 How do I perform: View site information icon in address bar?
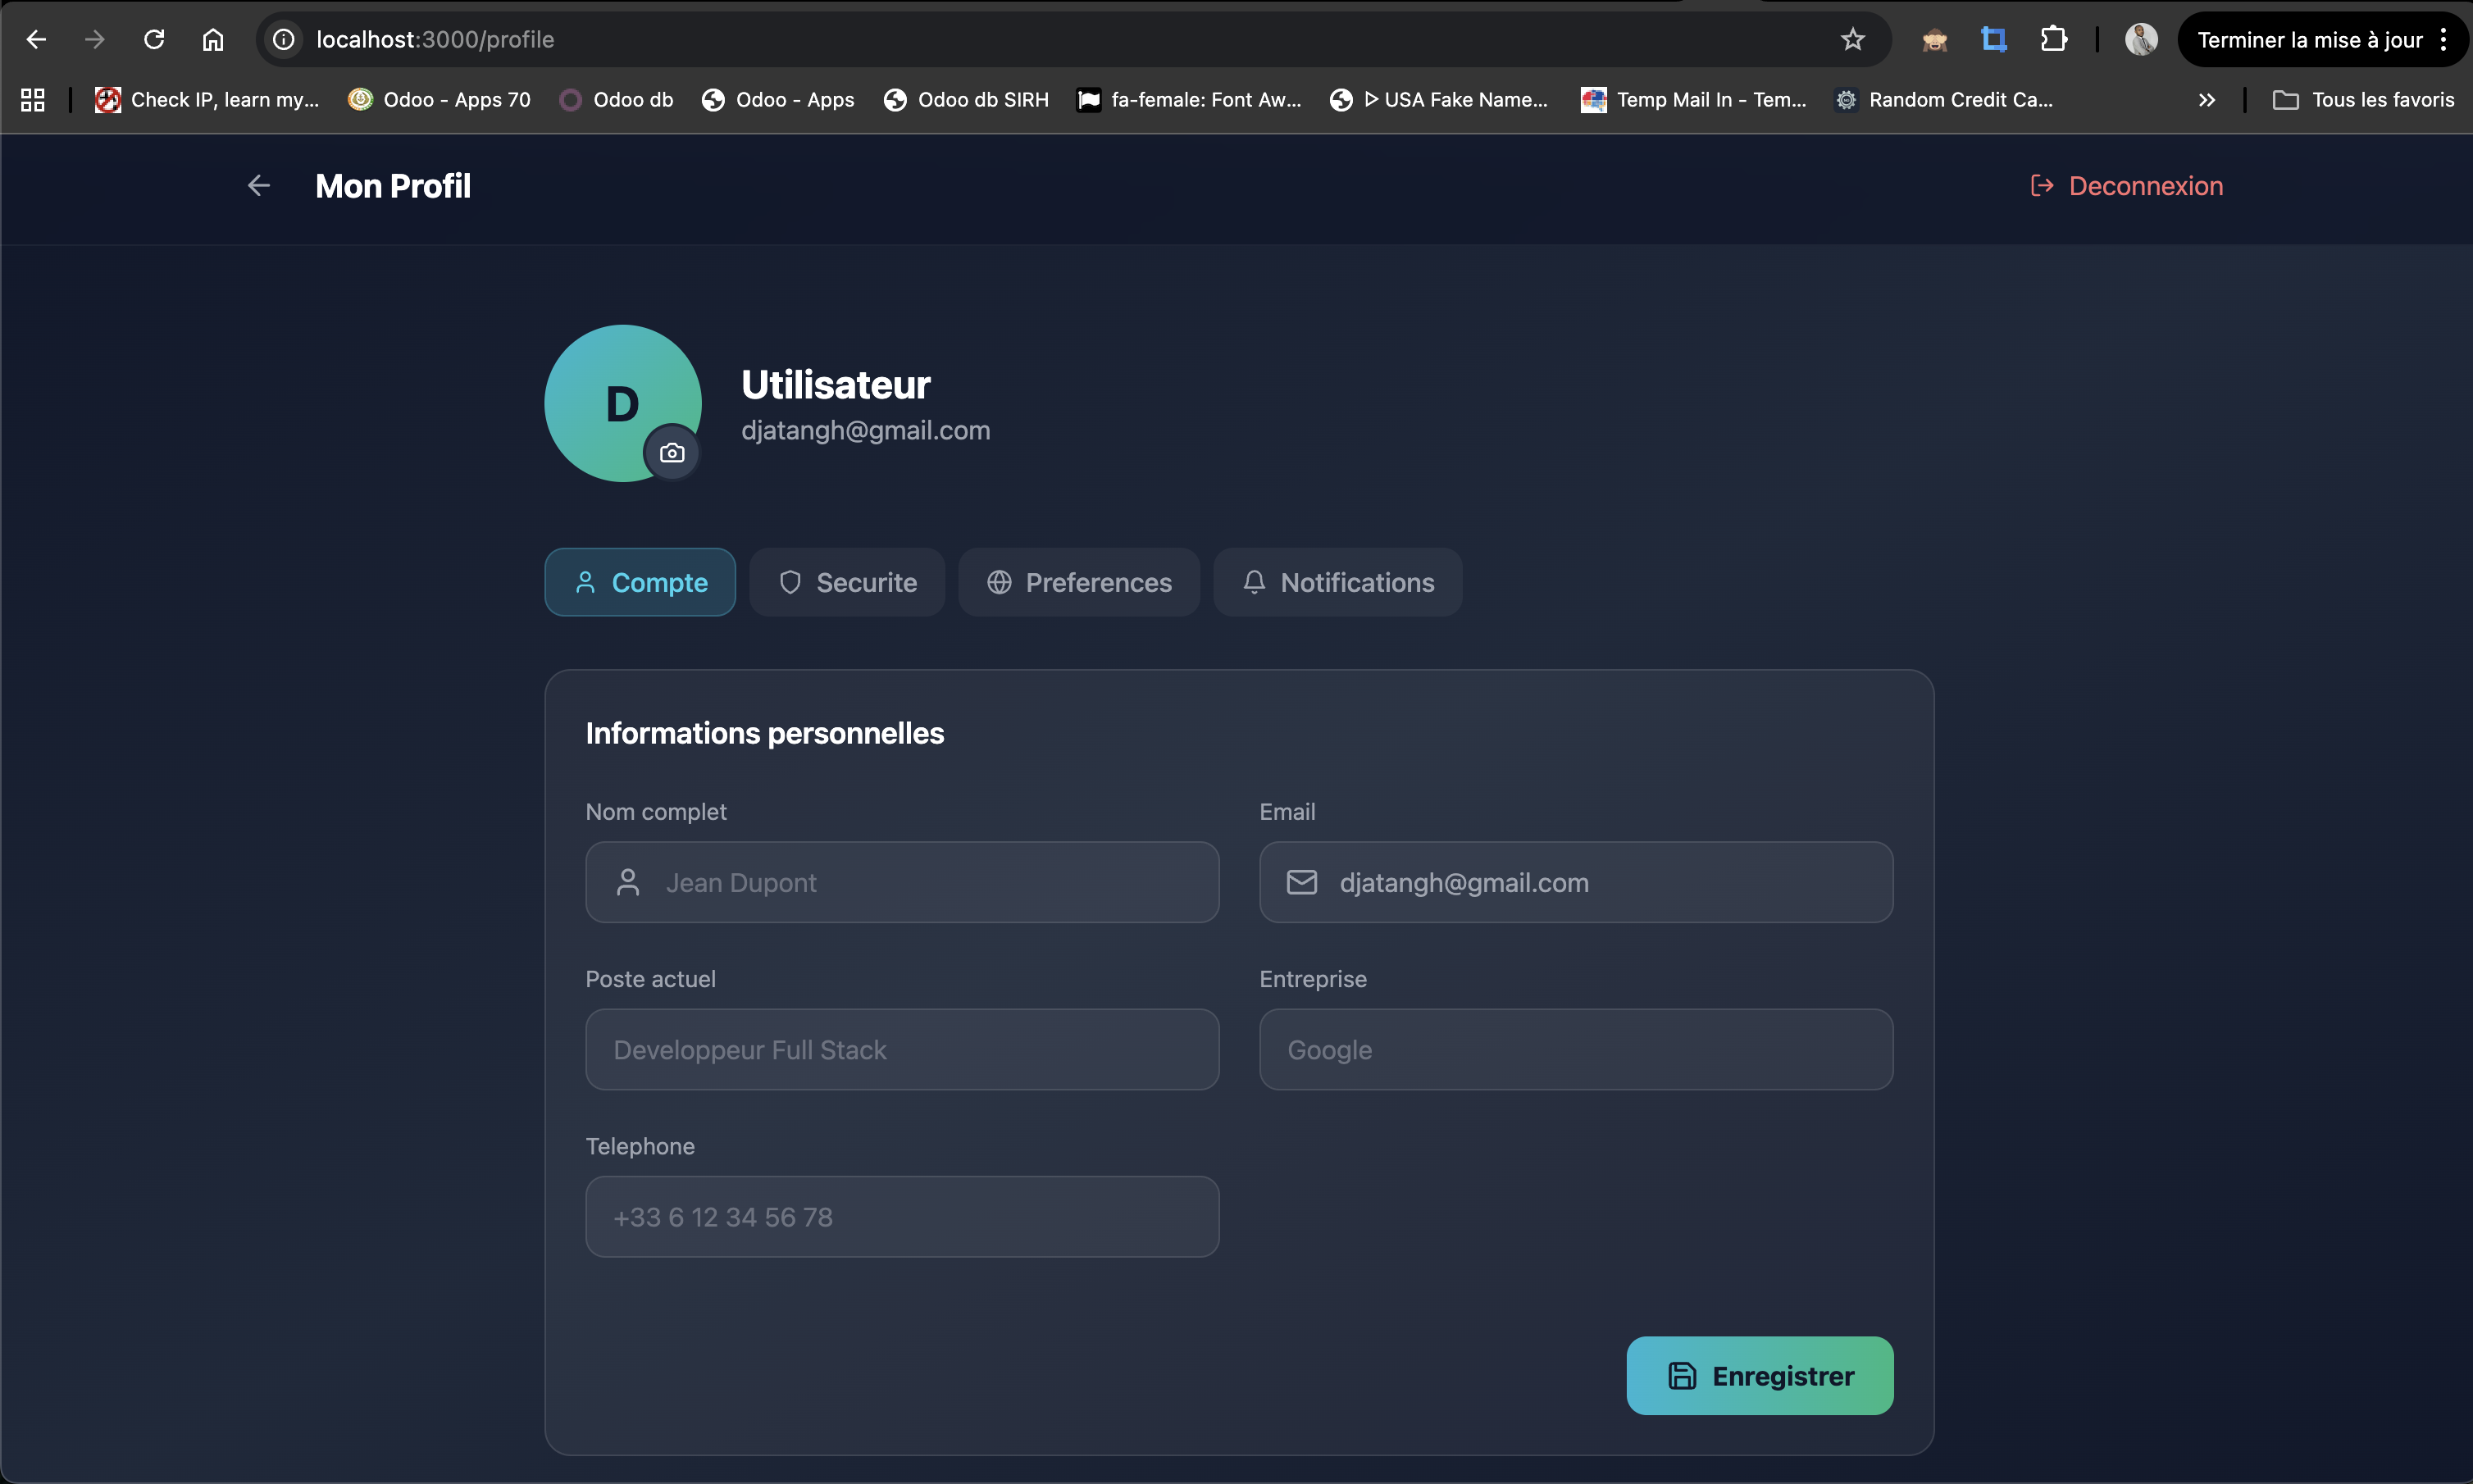285,40
